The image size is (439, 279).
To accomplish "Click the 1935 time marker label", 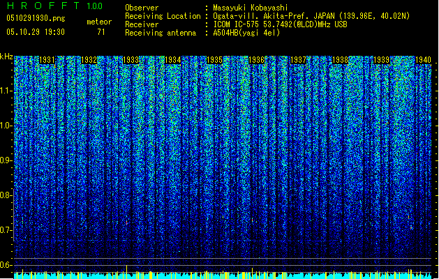I will click(214, 60).
